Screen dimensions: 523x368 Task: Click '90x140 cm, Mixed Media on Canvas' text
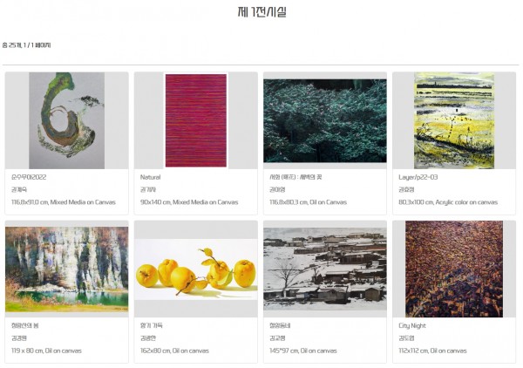click(189, 202)
